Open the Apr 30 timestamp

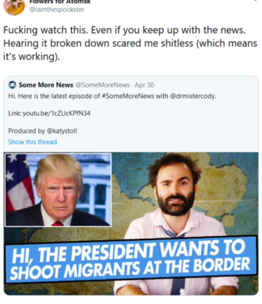pos(145,85)
